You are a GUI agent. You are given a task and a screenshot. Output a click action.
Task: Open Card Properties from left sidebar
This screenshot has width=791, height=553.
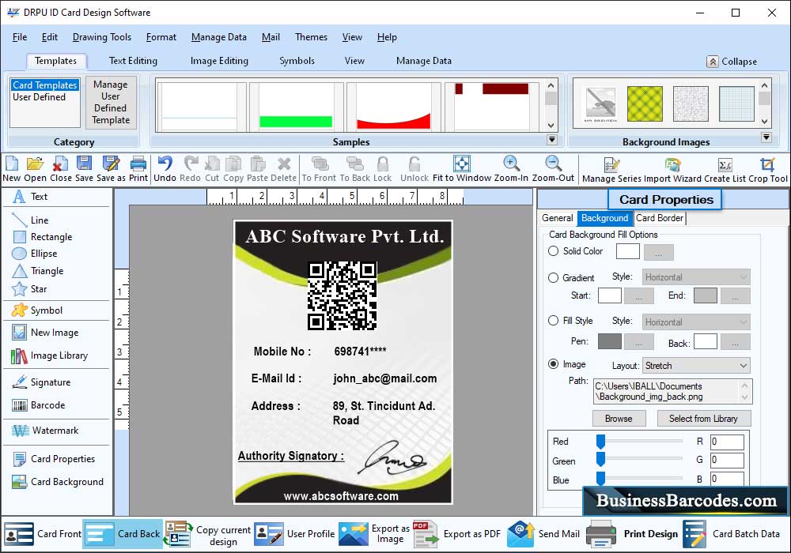pos(54,459)
